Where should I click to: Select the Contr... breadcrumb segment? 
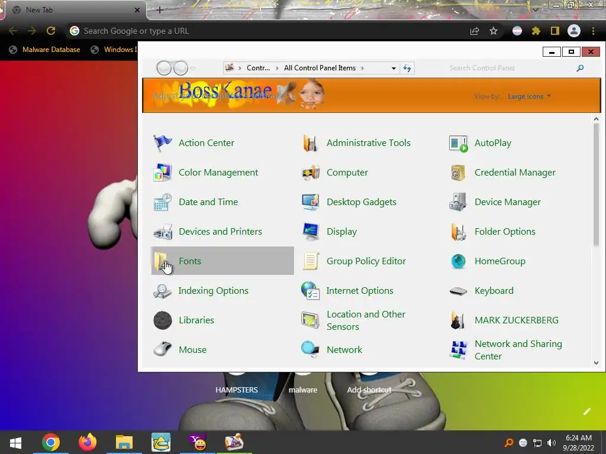pyautogui.click(x=258, y=68)
